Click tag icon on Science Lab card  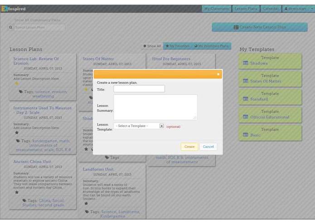21,92
